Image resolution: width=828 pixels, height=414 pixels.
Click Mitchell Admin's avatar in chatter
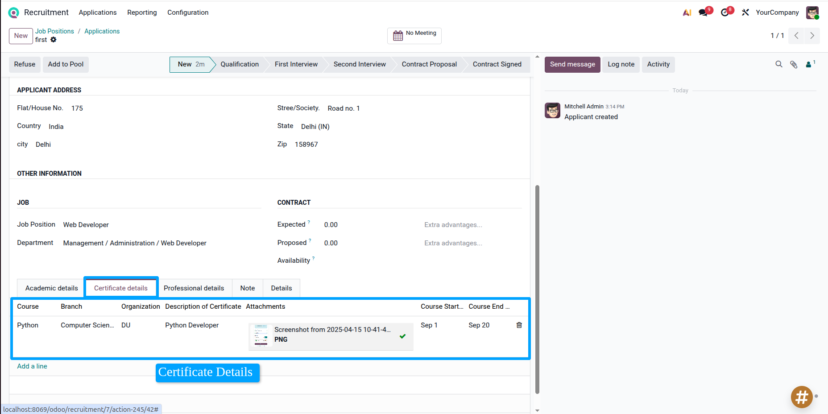pos(552,110)
